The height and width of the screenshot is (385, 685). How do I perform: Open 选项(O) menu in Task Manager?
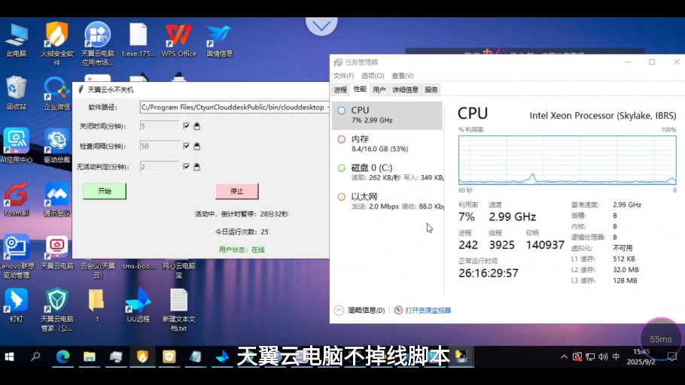pyautogui.click(x=373, y=76)
